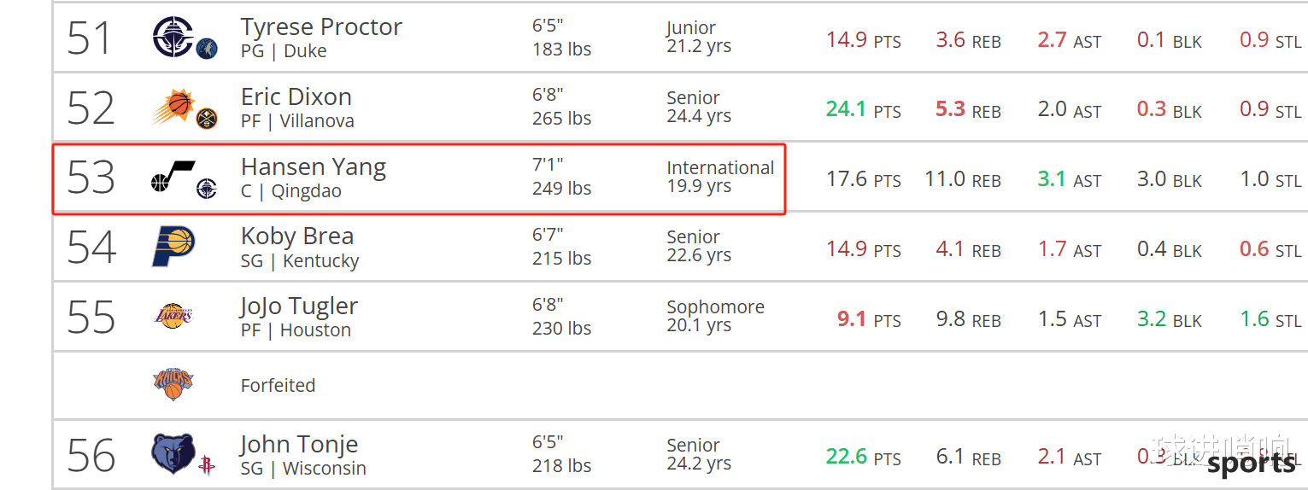Click the Memphis Grizzlies logo at pick 56

[173, 453]
